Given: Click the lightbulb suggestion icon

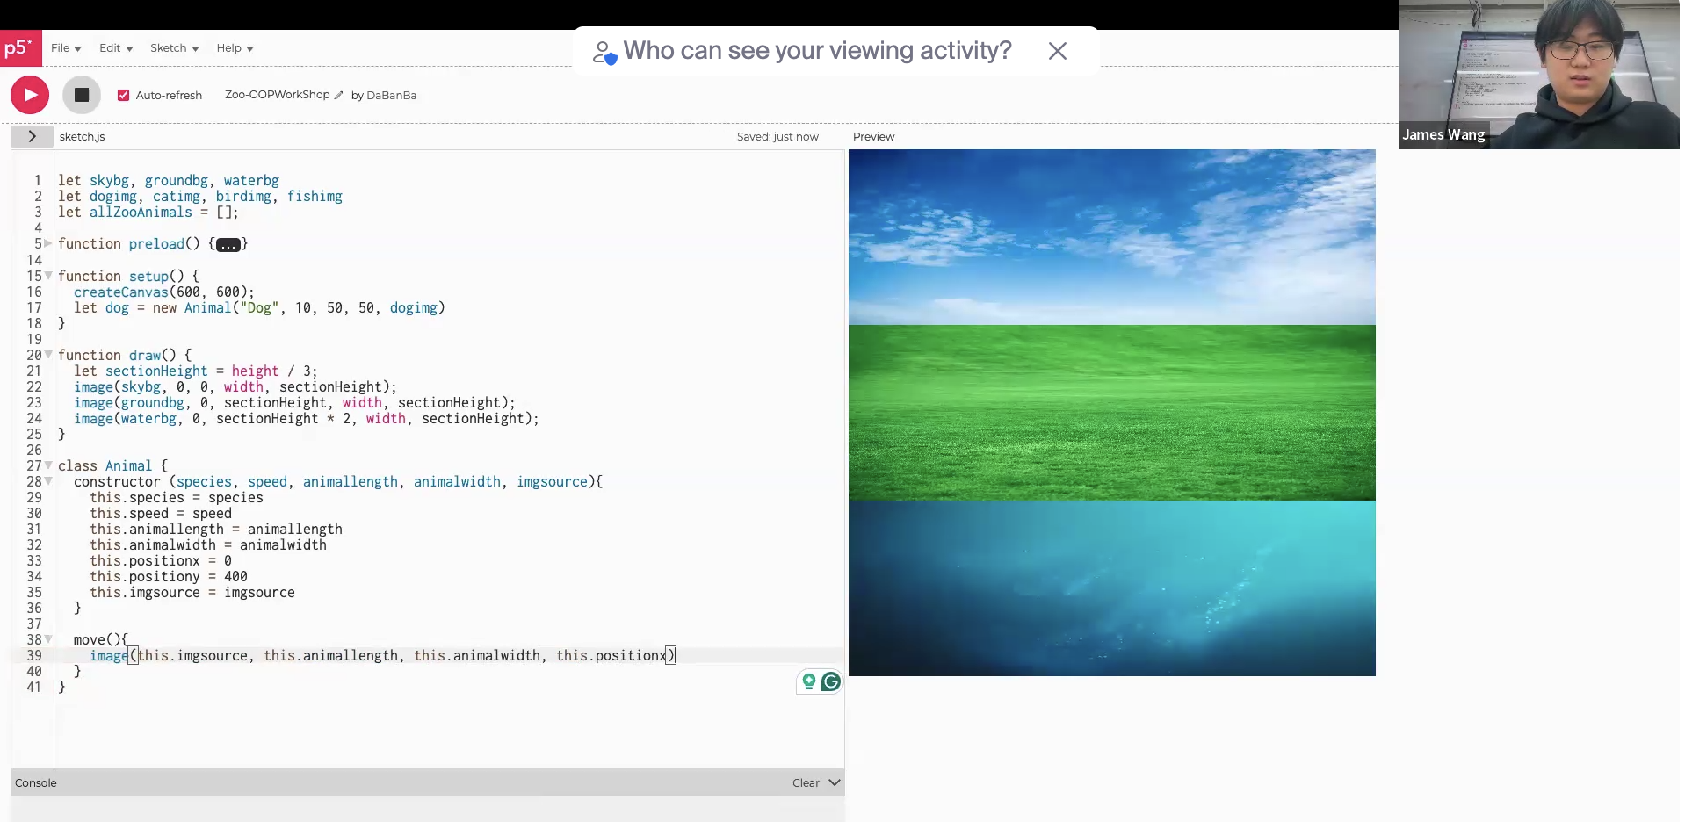Looking at the screenshot, I should click(809, 682).
